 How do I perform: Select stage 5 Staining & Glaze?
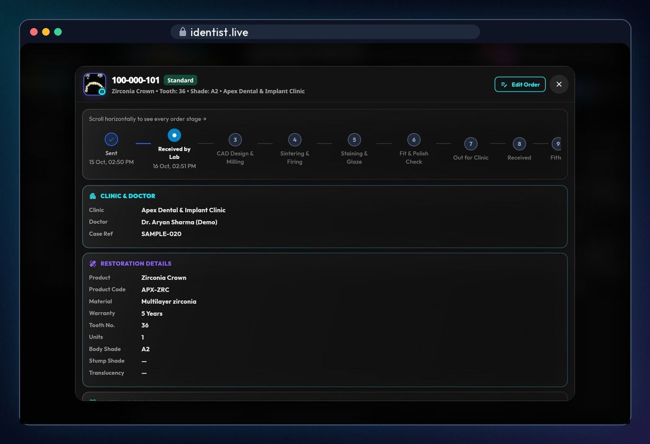[x=354, y=140]
